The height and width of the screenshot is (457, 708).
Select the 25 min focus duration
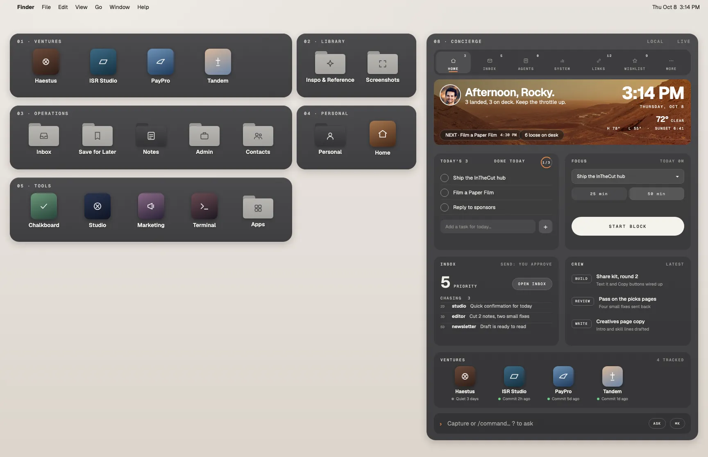point(599,194)
